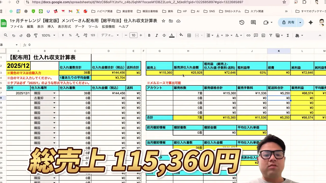
Task: Click the create filter icon
Action: pos(271,35)
